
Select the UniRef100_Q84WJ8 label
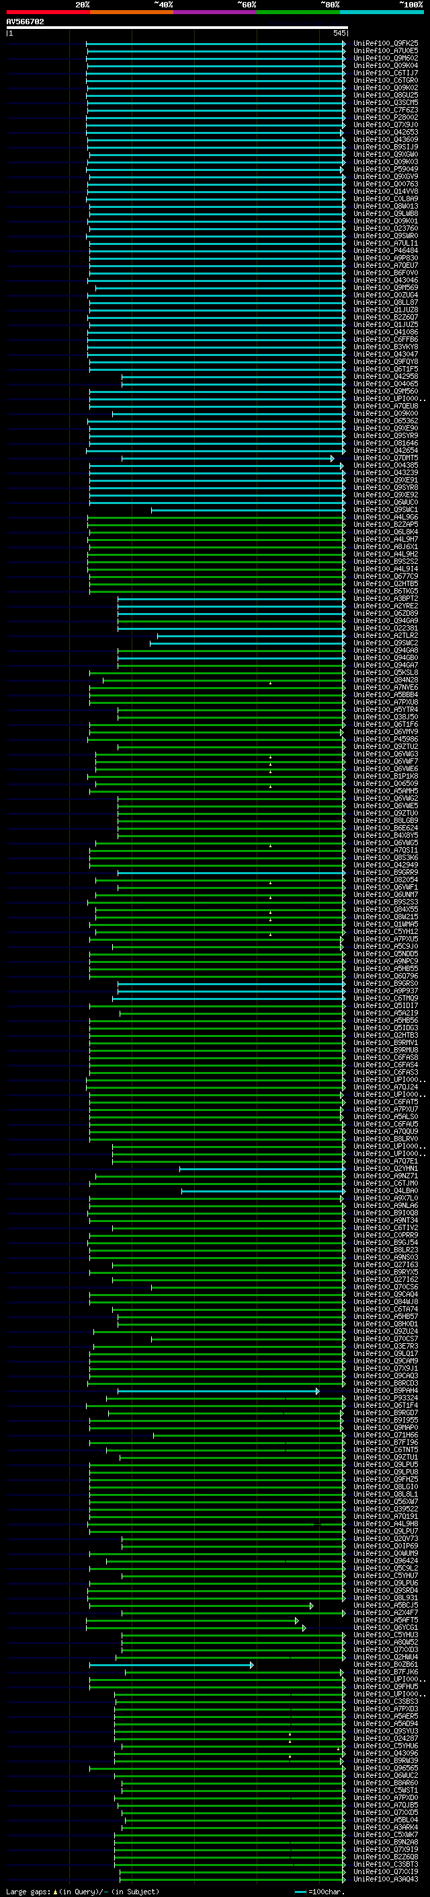(x=386, y=1302)
